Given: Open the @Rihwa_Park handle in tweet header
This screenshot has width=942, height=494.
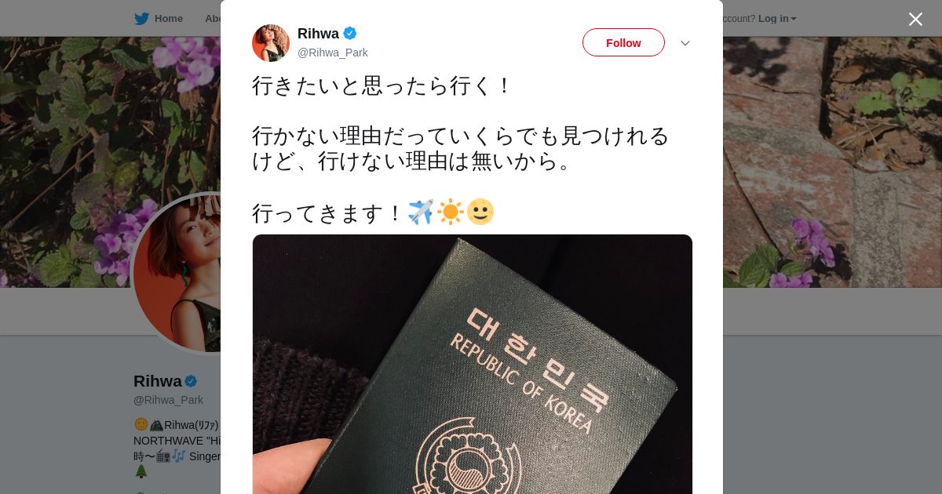Looking at the screenshot, I should [x=333, y=53].
